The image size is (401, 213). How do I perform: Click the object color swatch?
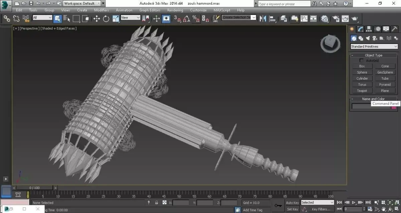coord(394,107)
